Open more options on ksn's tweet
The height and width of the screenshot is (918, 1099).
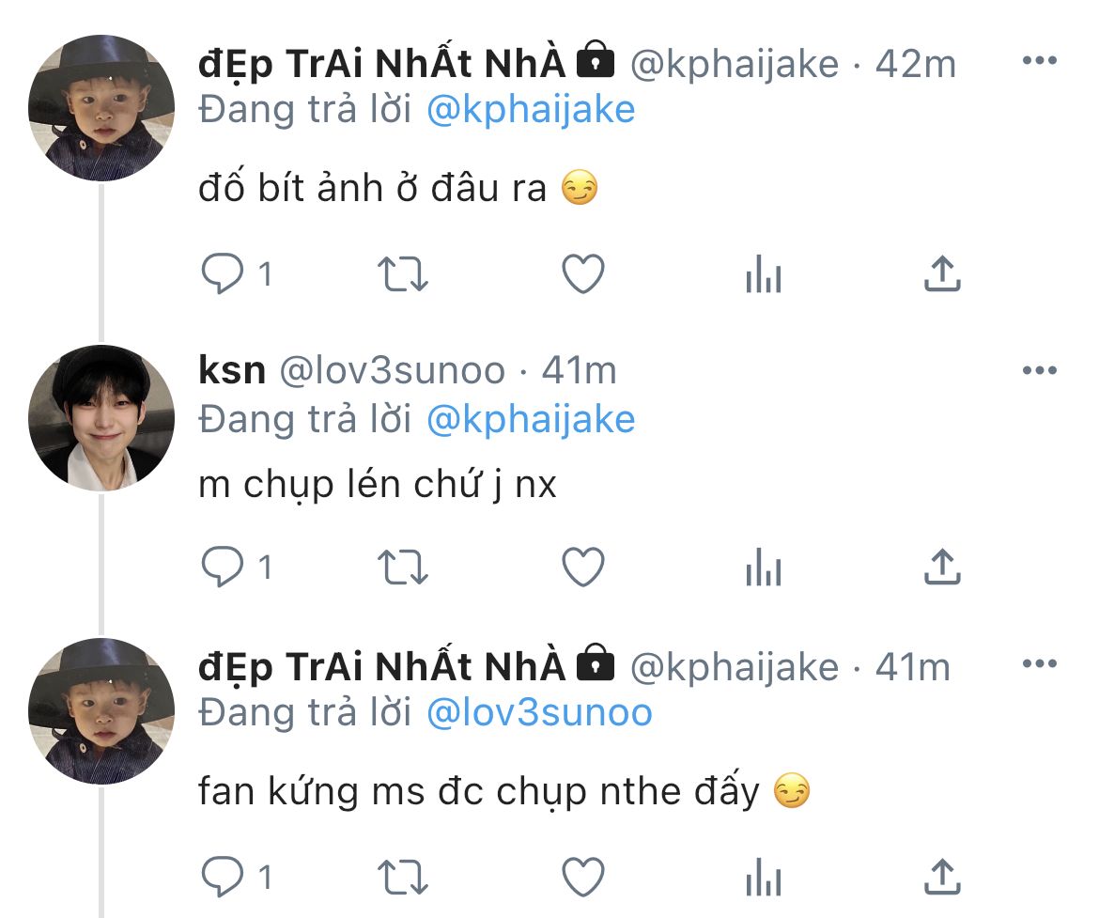(1040, 370)
